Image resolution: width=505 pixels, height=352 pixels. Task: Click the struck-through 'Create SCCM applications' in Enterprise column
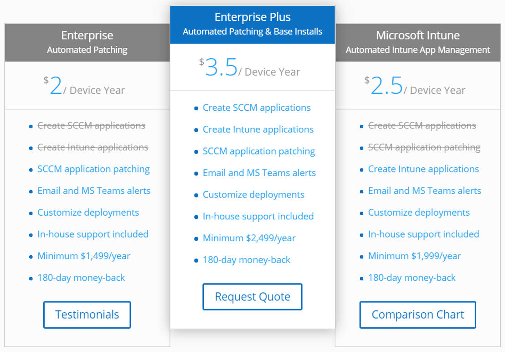click(91, 125)
